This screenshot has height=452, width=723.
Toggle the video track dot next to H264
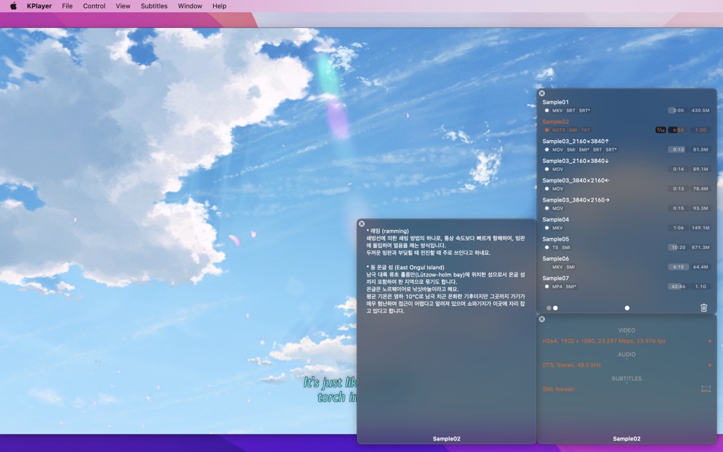[709, 342]
